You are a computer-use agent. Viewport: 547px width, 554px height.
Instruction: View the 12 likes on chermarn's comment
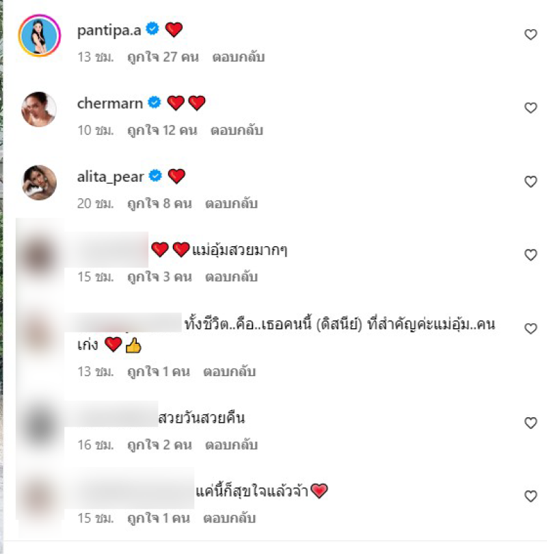click(x=162, y=131)
